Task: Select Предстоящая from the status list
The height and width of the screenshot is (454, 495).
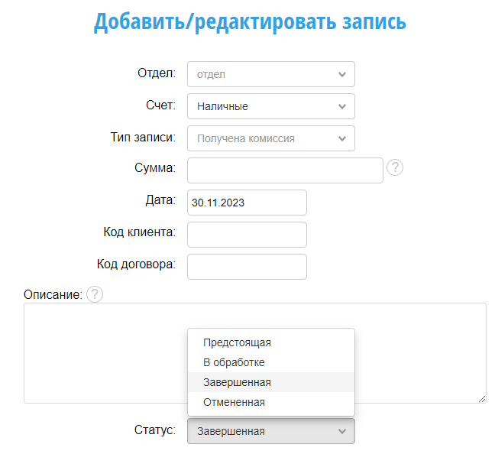Action: (x=237, y=342)
